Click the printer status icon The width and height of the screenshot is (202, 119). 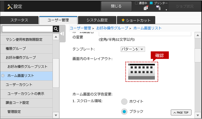pos(159,8)
